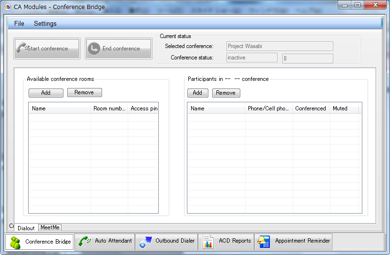Screen dimensions: 390x255
Task: Click the Selected conference field showing Project Wasabi
Action: pyautogui.click(x=280, y=46)
